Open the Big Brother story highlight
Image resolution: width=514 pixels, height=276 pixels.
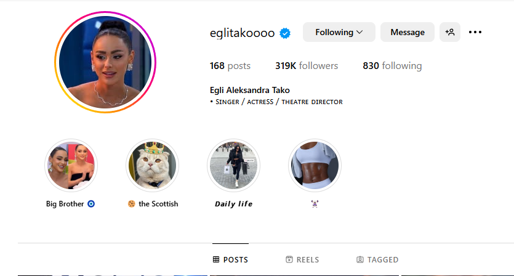click(x=71, y=165)
